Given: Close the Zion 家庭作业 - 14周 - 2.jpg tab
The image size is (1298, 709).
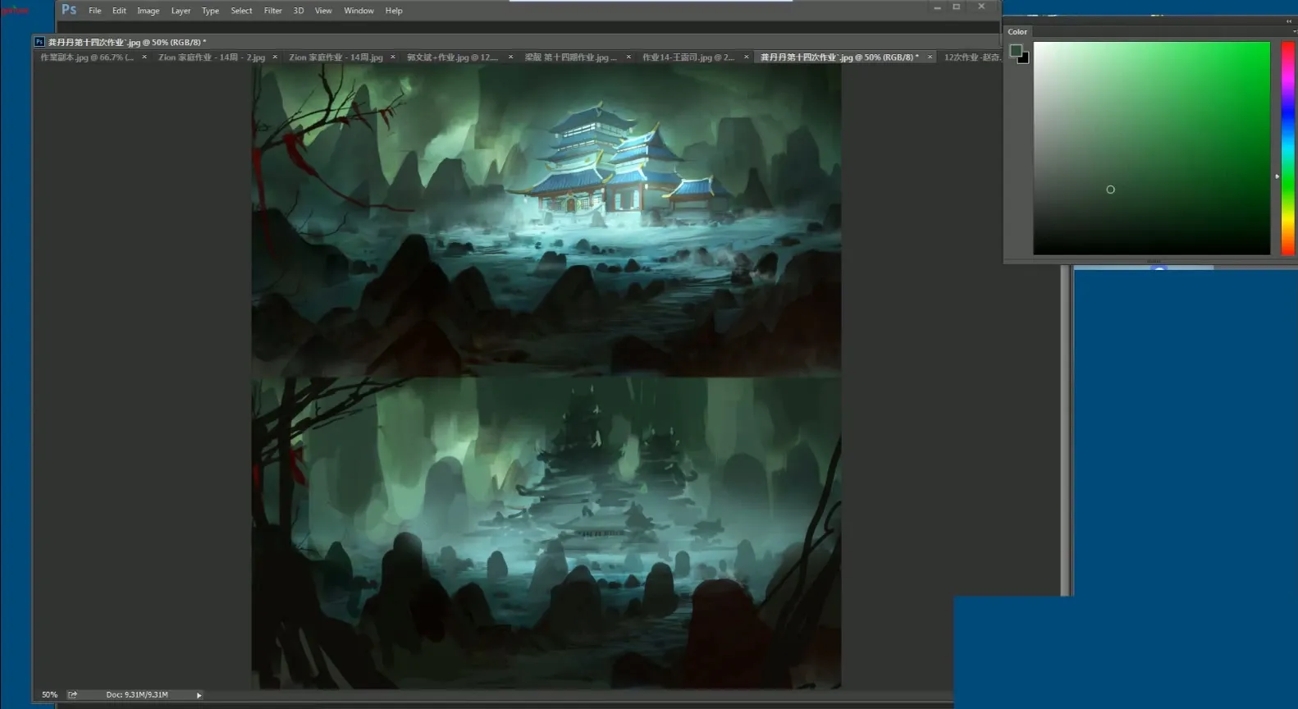Looking at the screenshot, I should [x=275, y=57].
